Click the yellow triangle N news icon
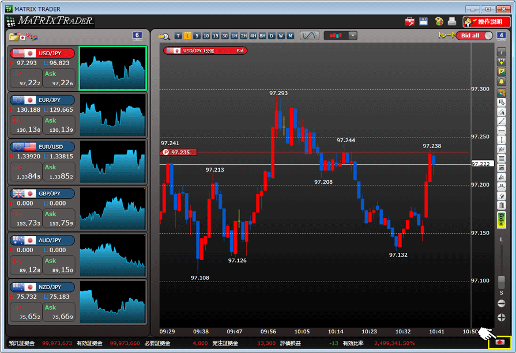Screen dimensions: 516x353 (x=501, y=62)
